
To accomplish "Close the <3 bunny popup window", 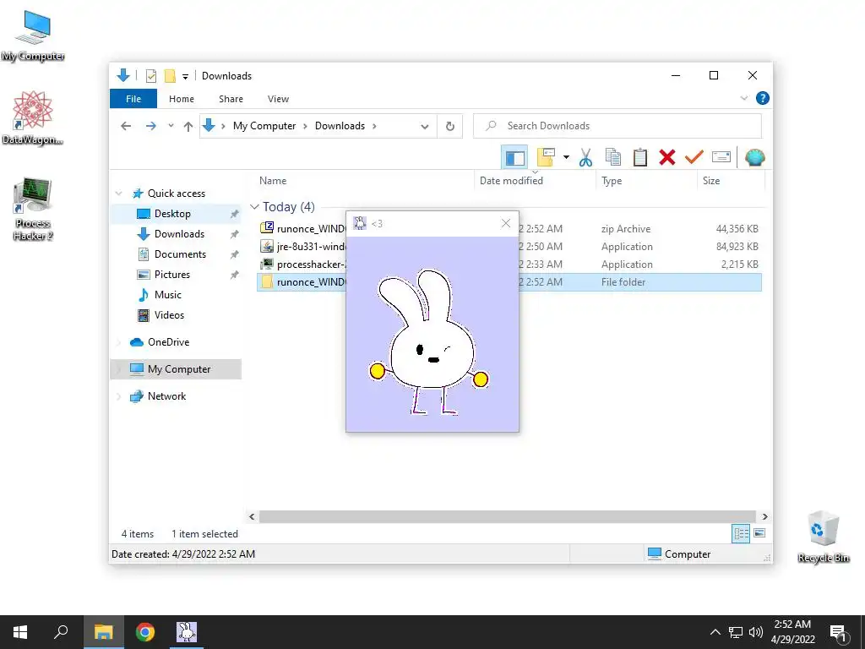I will click(505, 223).
